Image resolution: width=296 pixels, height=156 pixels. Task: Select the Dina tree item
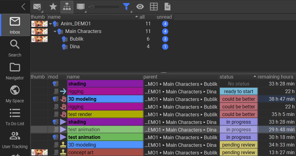75,46
